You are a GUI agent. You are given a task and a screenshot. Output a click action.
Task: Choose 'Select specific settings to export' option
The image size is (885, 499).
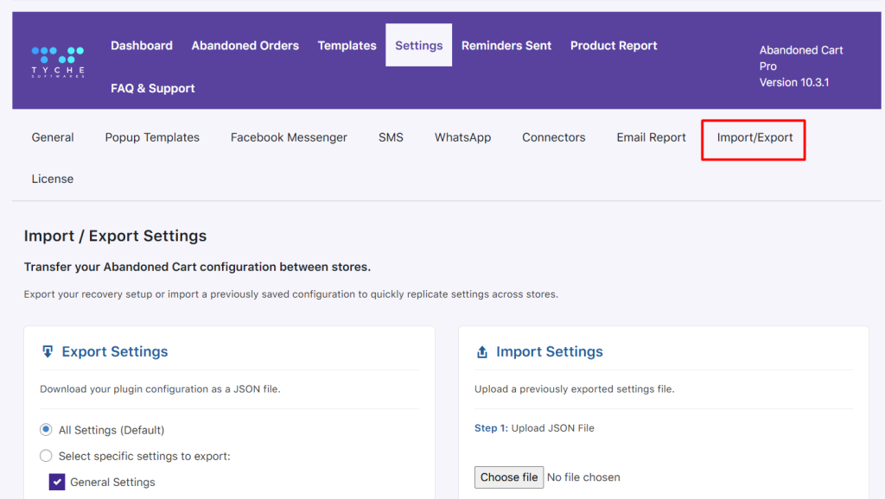[x=47, y=456]
